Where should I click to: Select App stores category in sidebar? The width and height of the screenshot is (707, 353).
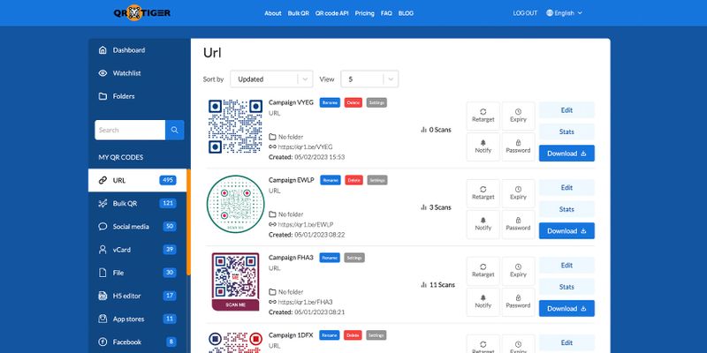pos(137,319)
